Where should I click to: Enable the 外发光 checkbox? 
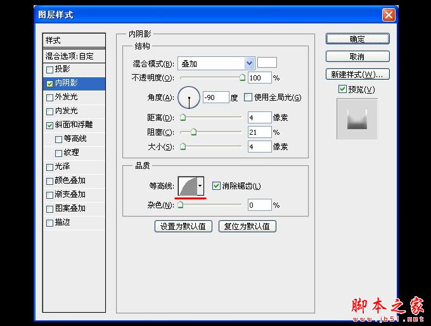tap(49, 97)
